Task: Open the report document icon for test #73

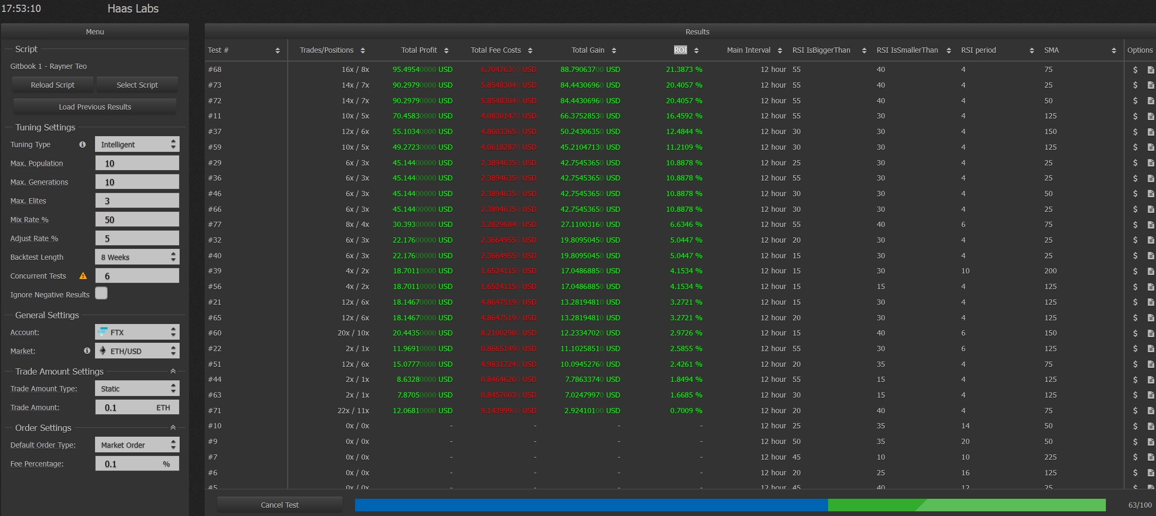Action: coord(1151,86)
